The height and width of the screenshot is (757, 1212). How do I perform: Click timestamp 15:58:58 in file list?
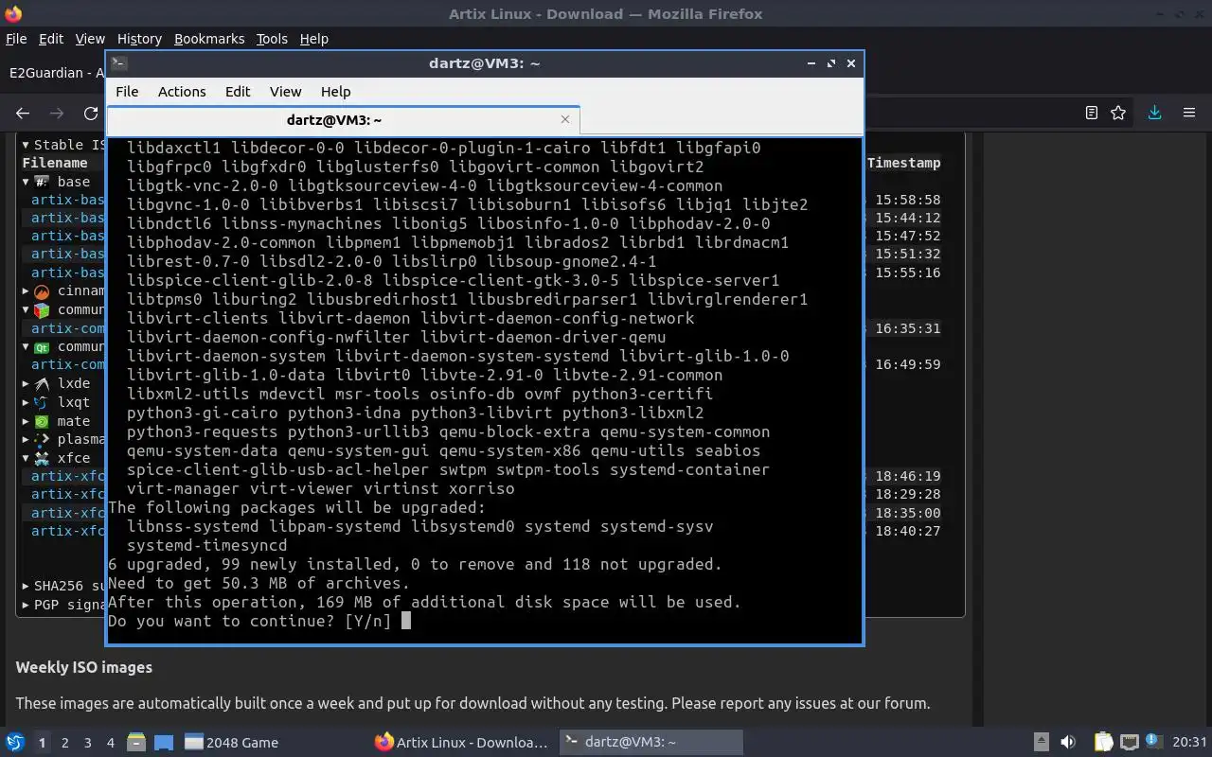(907, 200)
